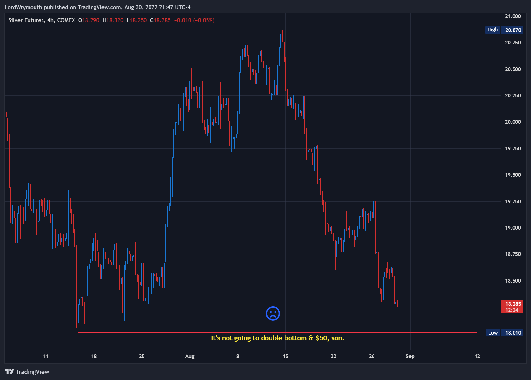Click the 11 date label on time axis

46,356
